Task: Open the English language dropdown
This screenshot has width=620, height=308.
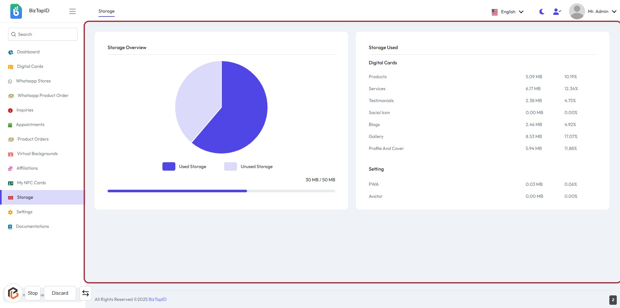Action: 507,12
